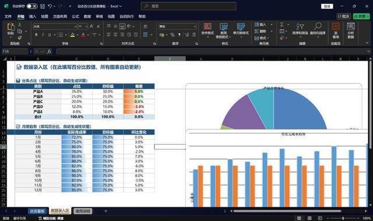Expand the borders dropdown arrow
Viewport: 373px width, 221px height.
coord(66,35)
